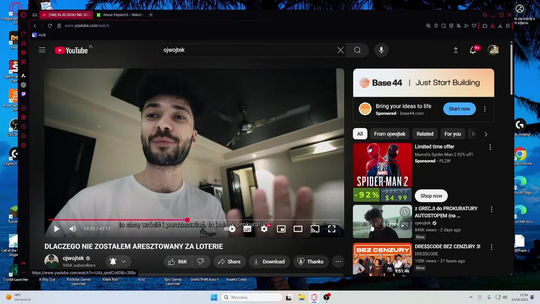540x304 pixels.
Task: Open z GRECJI do PROKURATURY video title
Action: [x=446, y=212]
